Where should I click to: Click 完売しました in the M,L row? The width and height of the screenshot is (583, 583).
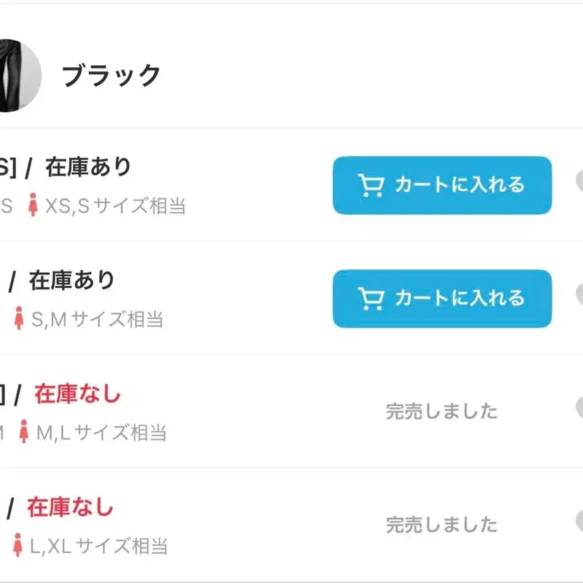pyautogui.click(x=441, y=411)
